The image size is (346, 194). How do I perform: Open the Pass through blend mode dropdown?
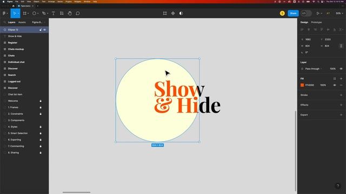pos(314,69)
